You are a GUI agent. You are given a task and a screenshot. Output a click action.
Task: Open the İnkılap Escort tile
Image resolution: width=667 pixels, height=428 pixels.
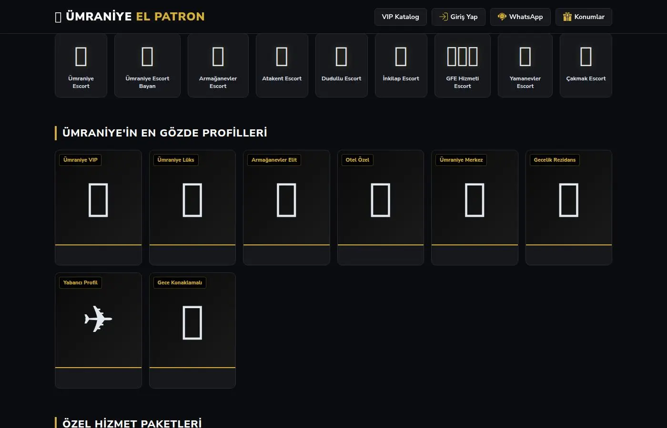[401, 66]
